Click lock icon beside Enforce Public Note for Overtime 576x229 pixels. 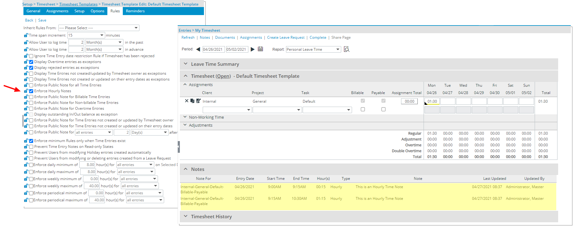click(x=26, y=109)
